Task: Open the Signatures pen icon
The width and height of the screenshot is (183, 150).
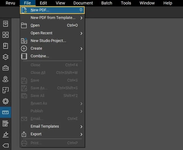Action: pos(6,134)
